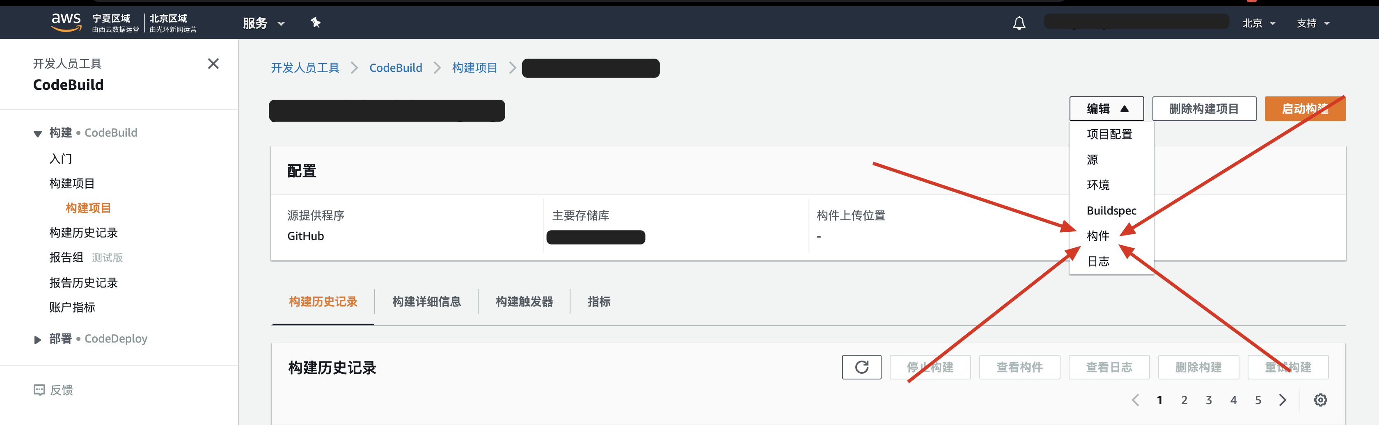Open the notifications bell
Image resolution: width=1379 pixels, height=425 pixels.
pyautogui.click(x=1019, y=23)
